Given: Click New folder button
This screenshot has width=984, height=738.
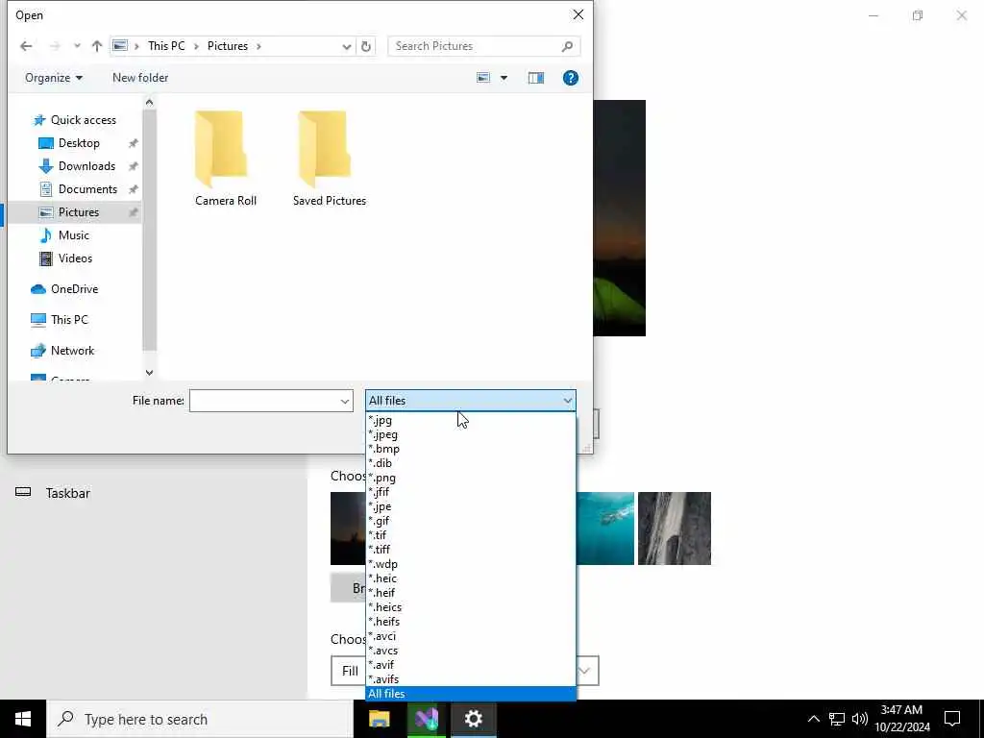Looking at the screenshot, I should click(140, 78).
